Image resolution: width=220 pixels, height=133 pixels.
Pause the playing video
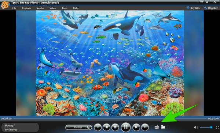125,127
